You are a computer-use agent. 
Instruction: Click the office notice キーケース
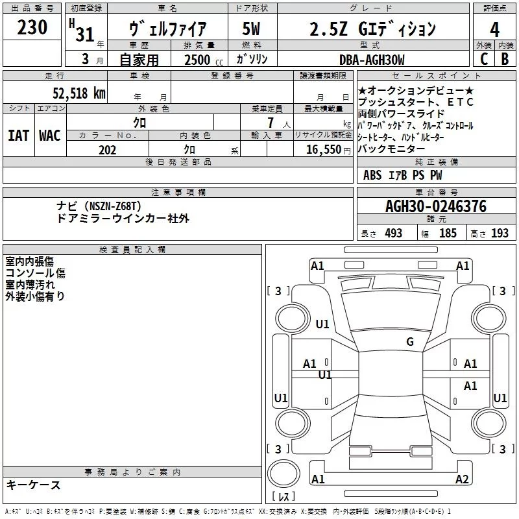(33, 485)
